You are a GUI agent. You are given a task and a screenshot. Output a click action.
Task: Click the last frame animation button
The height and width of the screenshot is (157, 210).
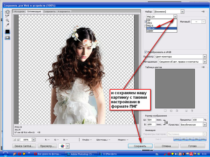coord(203,139)
